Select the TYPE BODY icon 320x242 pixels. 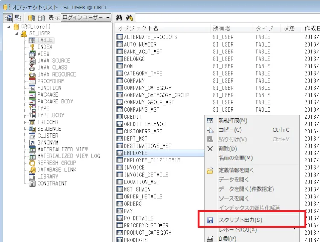point(32,115)
